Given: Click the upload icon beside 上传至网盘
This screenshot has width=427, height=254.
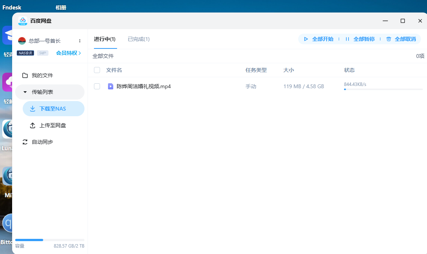Looking at the screenshot, I should coord(33,125).
